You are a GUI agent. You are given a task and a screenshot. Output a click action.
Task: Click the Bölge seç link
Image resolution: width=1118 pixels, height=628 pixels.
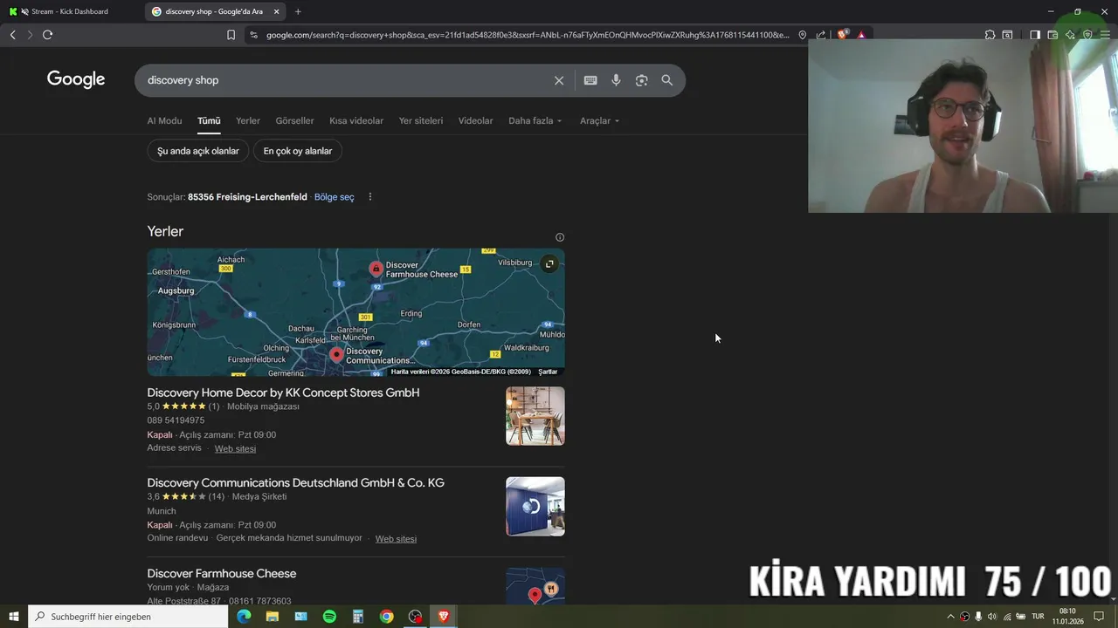click(x=335, y=197)
